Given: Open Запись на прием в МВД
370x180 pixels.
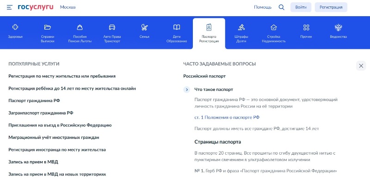Looking at the screenshot, I should 33,162.
